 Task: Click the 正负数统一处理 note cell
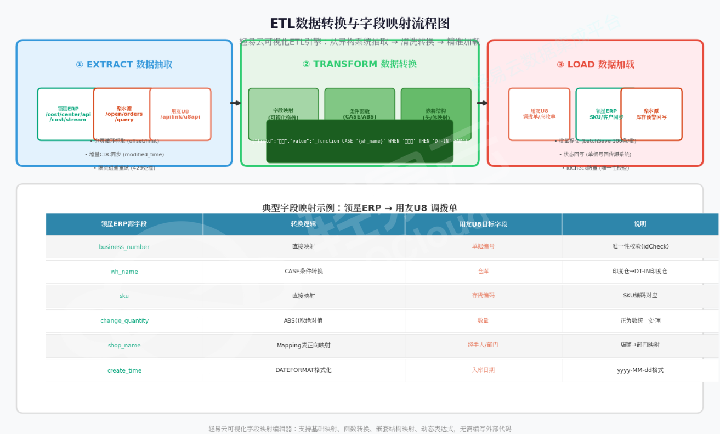(x=640, y=321)
